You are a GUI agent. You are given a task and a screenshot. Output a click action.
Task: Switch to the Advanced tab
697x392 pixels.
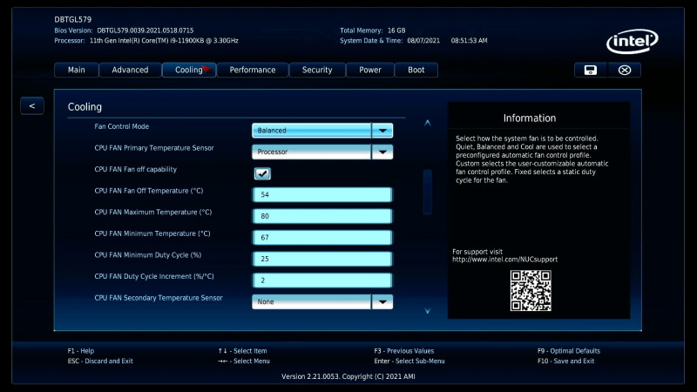pos(130,70)
